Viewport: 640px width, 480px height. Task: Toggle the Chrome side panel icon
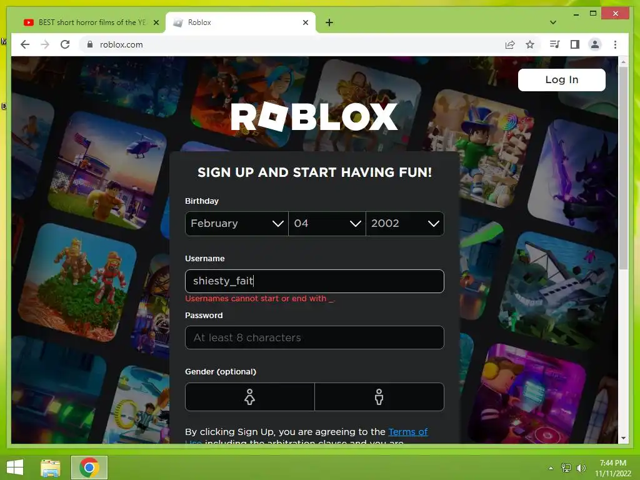coord(575,44)
